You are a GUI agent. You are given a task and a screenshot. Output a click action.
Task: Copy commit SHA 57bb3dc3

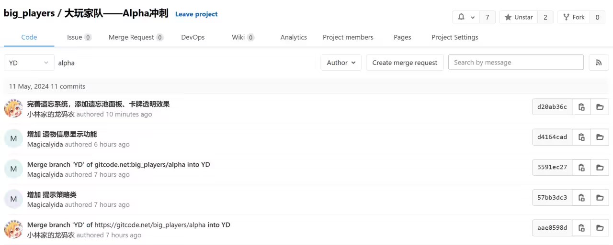581,197
